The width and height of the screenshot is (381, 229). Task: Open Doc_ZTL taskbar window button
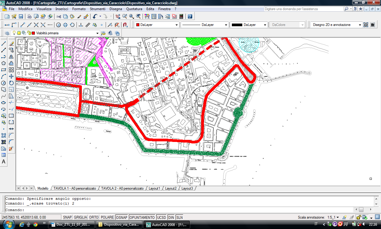click(72, 225)
